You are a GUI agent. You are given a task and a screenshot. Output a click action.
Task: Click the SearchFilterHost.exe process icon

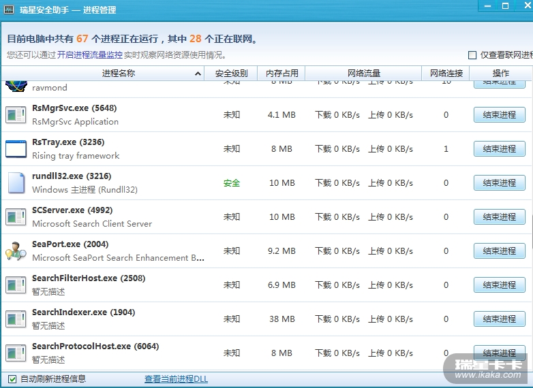pos(16,285)
